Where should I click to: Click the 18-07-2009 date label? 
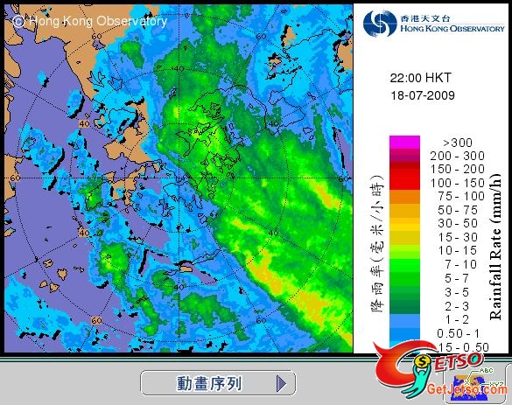pos(423,95)
